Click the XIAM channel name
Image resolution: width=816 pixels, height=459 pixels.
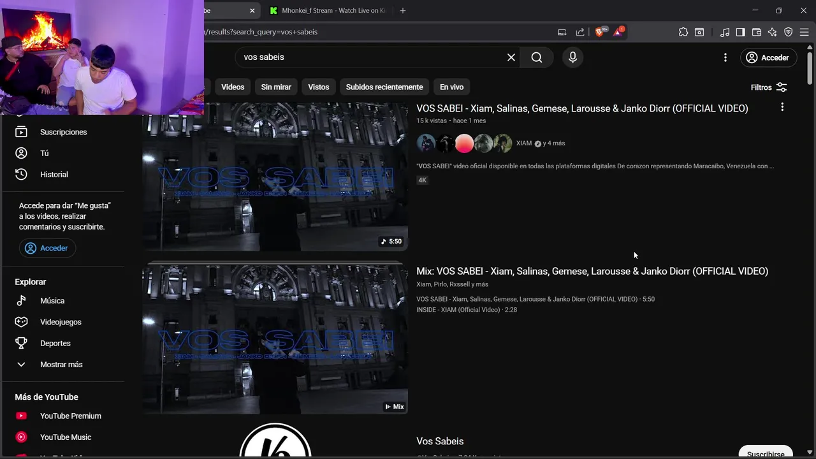pyautogui.click(x=524, y=143)
